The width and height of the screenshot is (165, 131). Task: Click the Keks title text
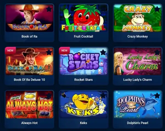[83, 123]
